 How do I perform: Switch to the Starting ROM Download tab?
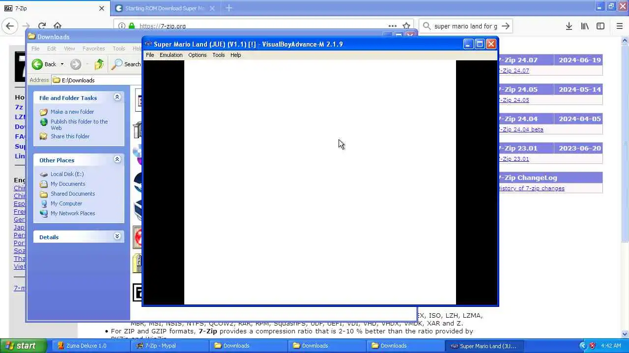click(165, 8)
